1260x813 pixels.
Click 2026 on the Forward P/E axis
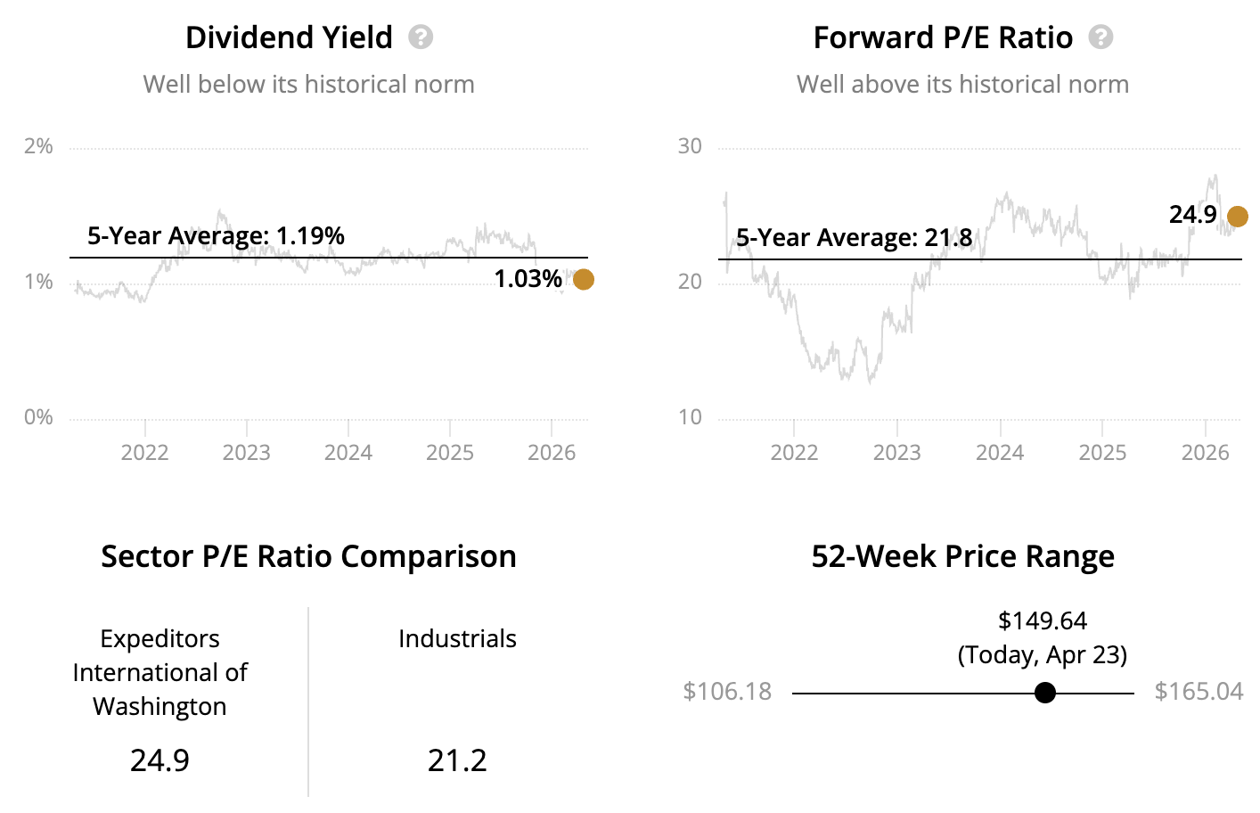(1205, 453)
